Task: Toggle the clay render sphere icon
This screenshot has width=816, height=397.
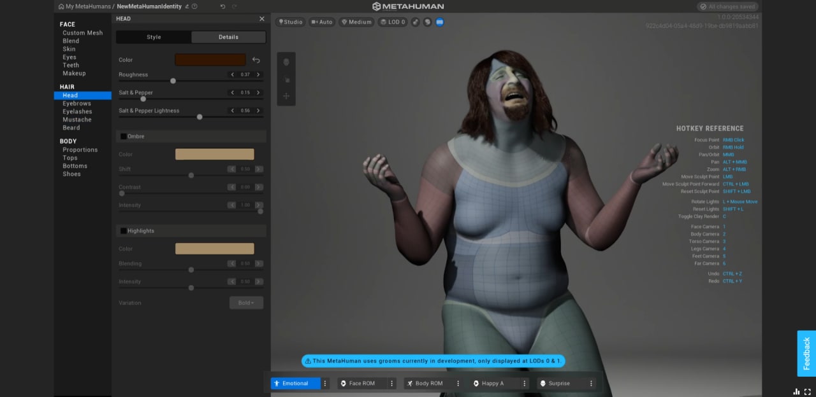Action: (415, 22)
